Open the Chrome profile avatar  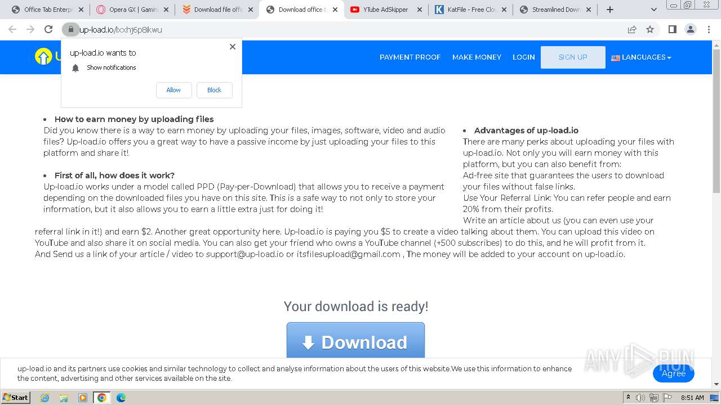[690, 30]
